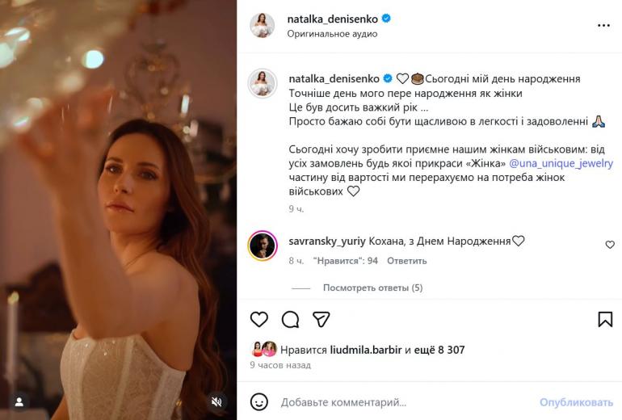The image size is (622, 420).
Task: Open savransky_yuriy's avatar
Action: [x=263, y=246]
